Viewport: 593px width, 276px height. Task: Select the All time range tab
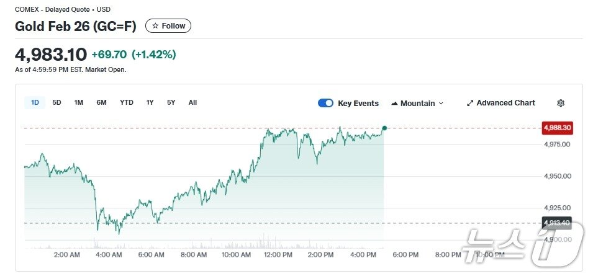[x=192, y=102]
